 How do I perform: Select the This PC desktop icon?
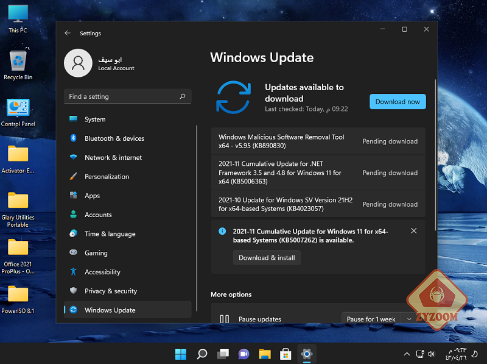point(18,20)
